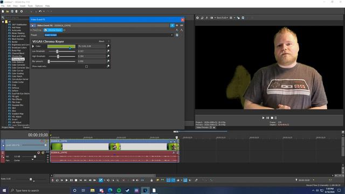345x194 pixels.
Task: Open the Insert menu
Action: point(23,6)
